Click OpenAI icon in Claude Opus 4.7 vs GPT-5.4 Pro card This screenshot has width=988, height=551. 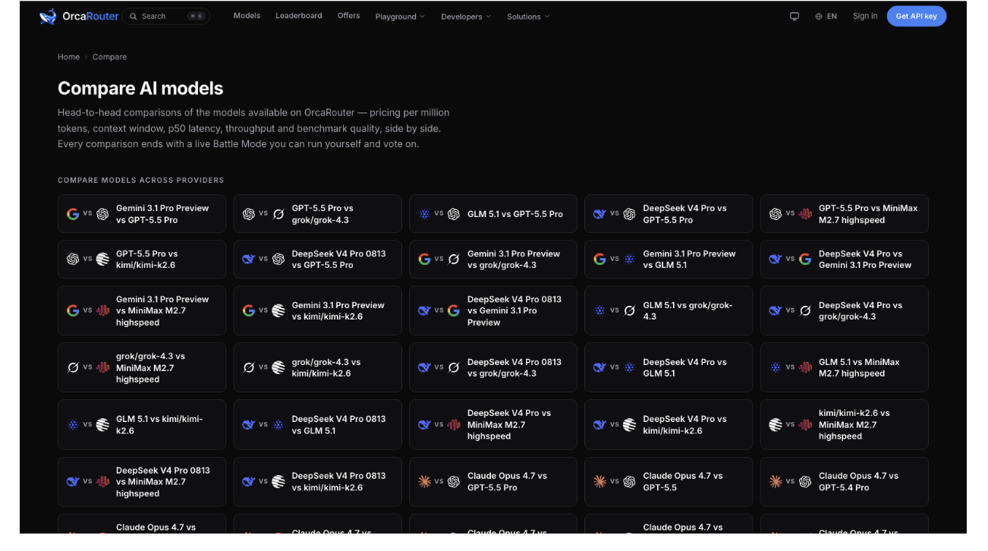pyautogui.click(x=805, y=481)
